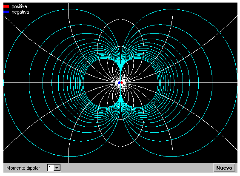240x176 pixels.
Task: Click the bottom of the largest white field loop
Action: tap(120, 146)
